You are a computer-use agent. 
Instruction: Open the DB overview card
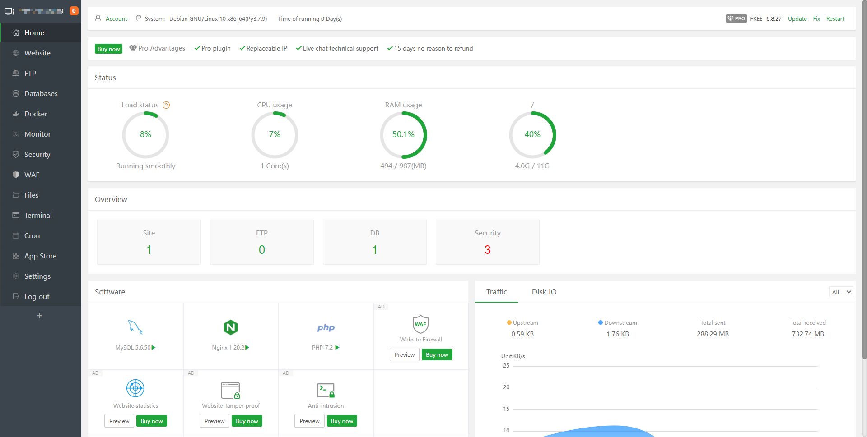click(x=375, y=242)
